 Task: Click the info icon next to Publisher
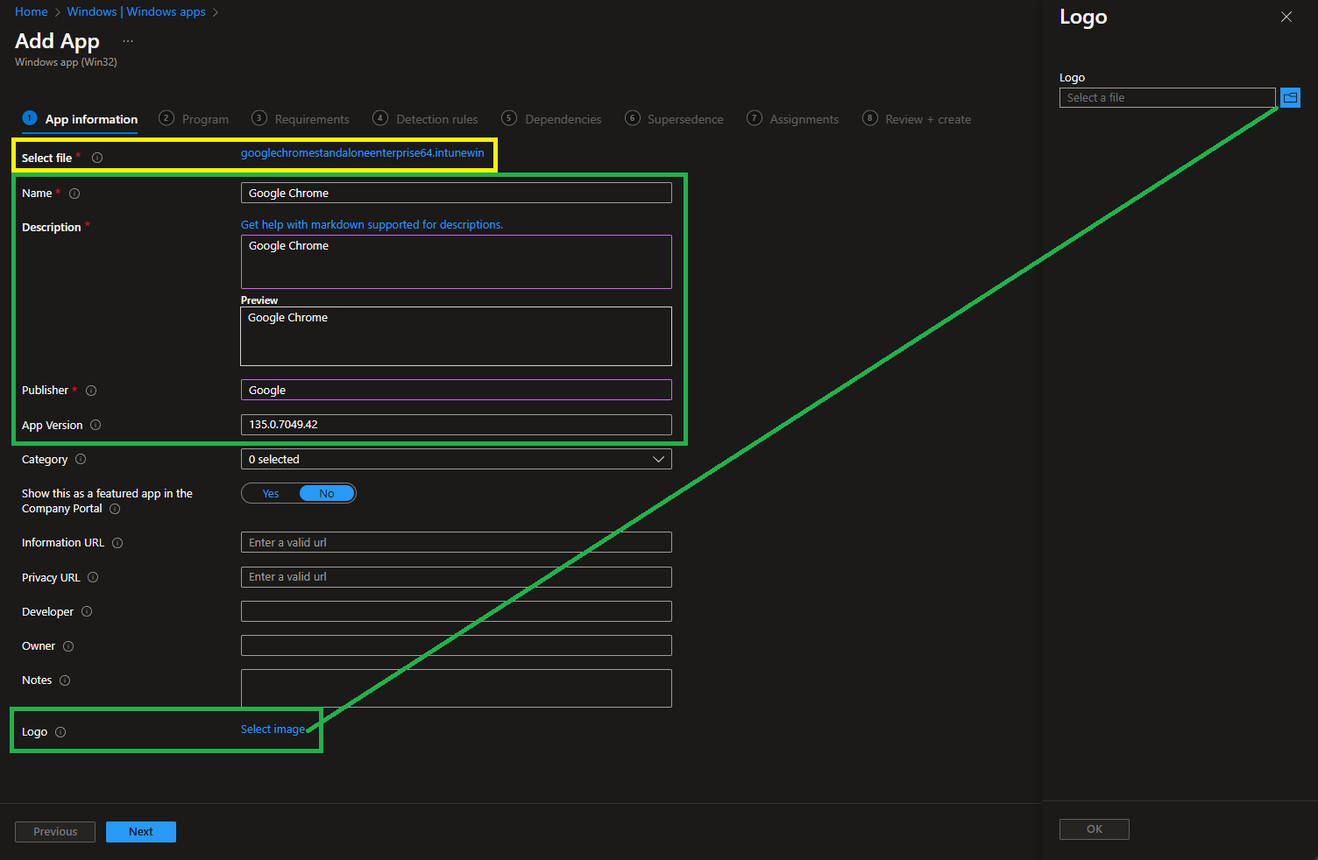[x=91, y=391]
